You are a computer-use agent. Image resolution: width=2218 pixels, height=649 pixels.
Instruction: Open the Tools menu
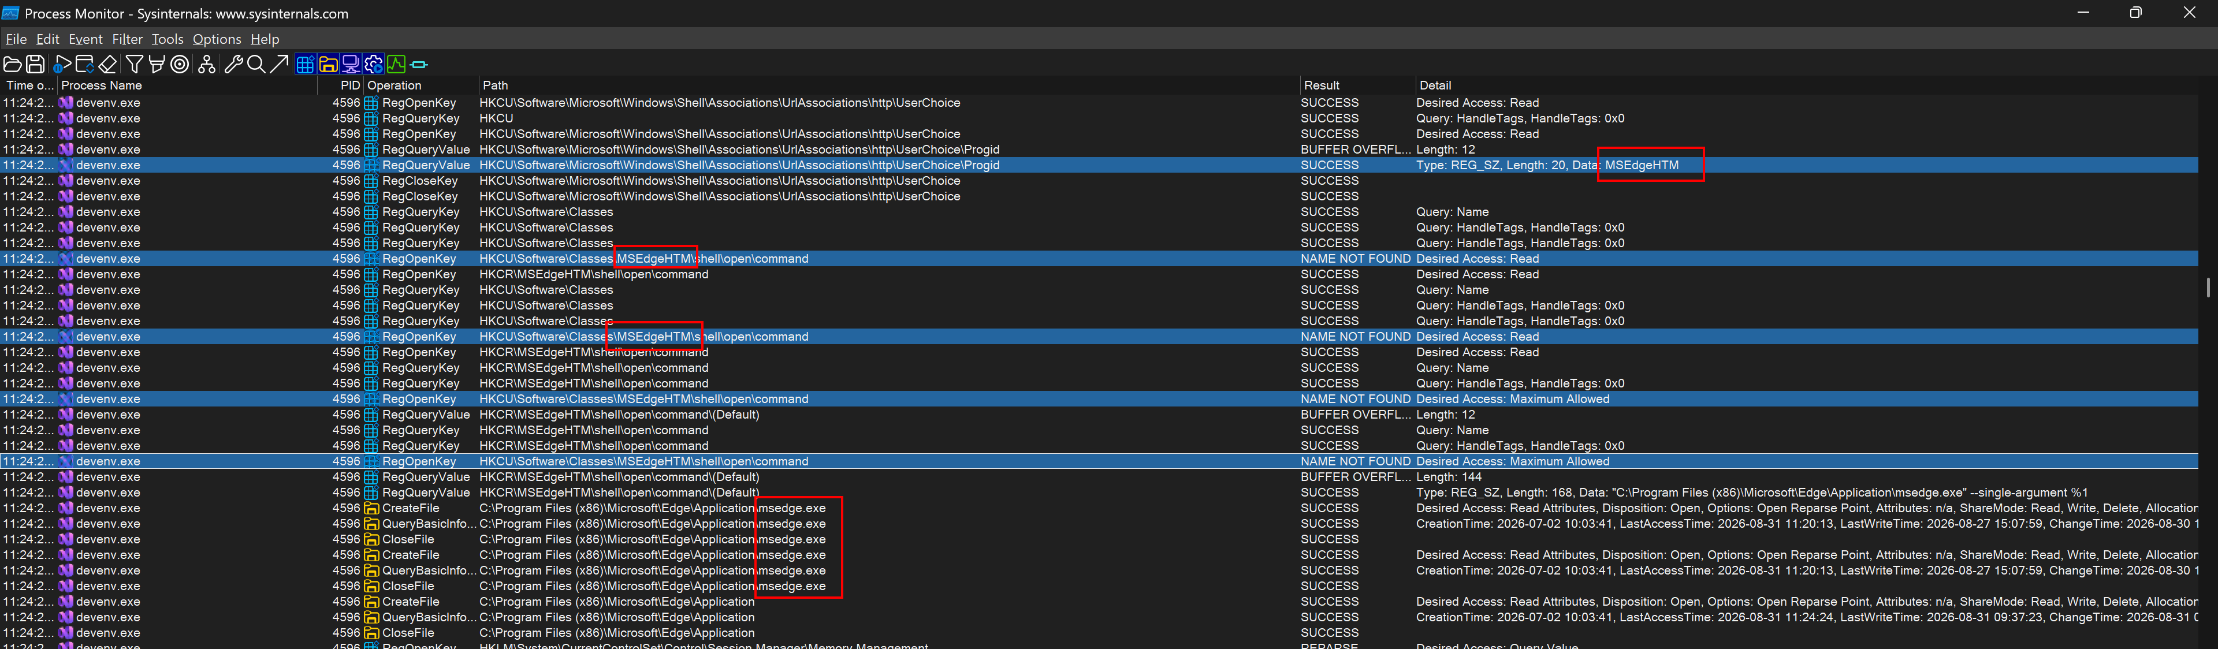(167, 39)
